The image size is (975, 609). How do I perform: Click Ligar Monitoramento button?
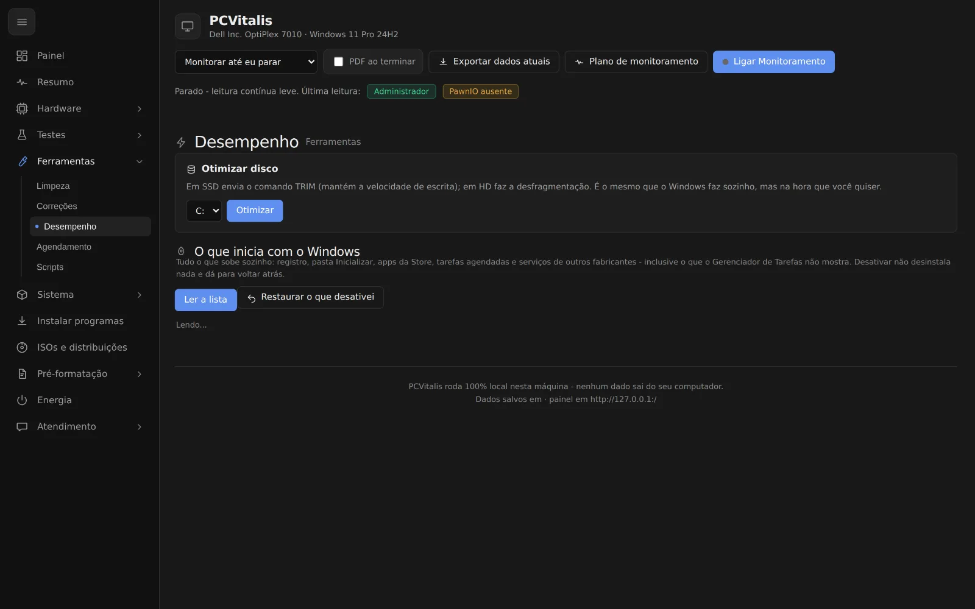coord(773,62)
